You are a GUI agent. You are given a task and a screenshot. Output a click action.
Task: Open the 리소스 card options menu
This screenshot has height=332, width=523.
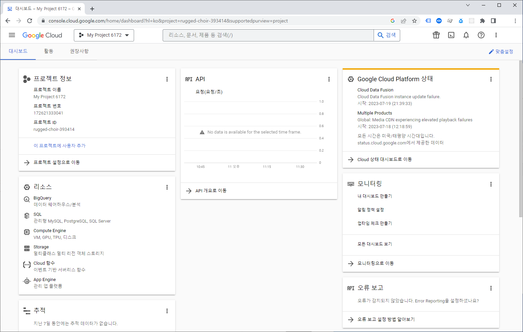tap(167, 187)
